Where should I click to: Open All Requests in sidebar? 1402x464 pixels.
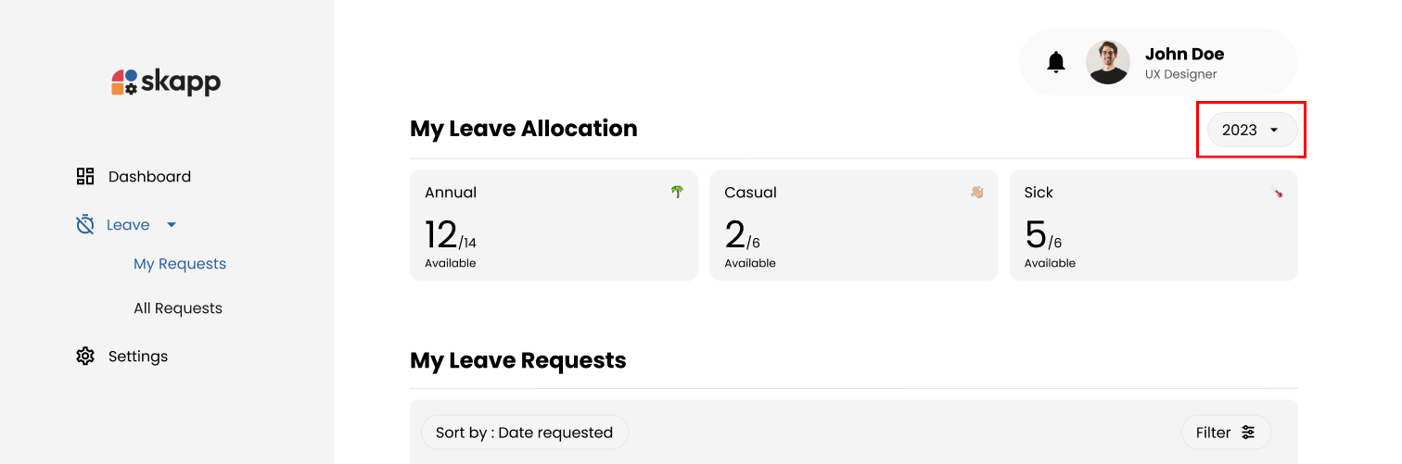tap(178, 308)
